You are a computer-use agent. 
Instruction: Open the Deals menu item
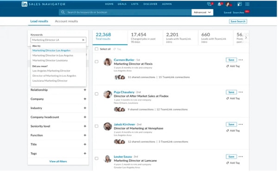[x=122, y=4]
